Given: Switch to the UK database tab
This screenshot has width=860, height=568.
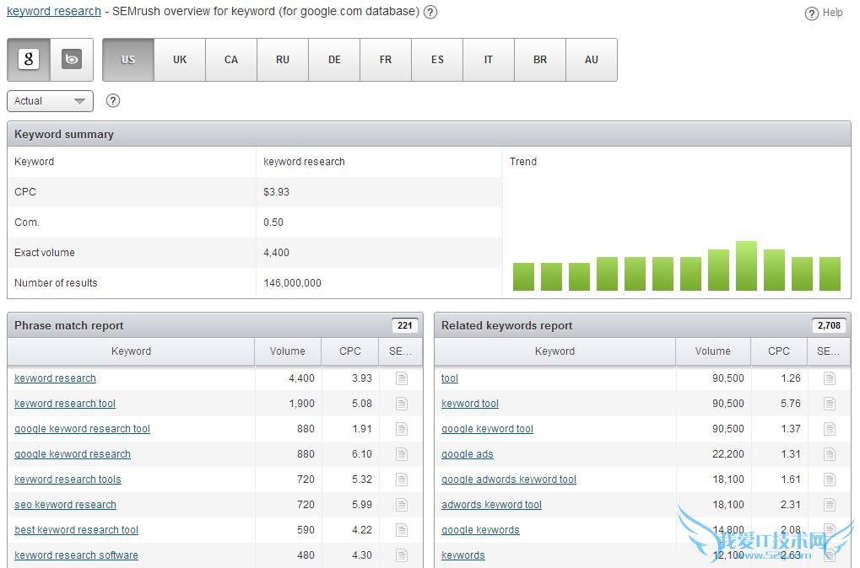Looking at the screenshot, I should point(180,60).
